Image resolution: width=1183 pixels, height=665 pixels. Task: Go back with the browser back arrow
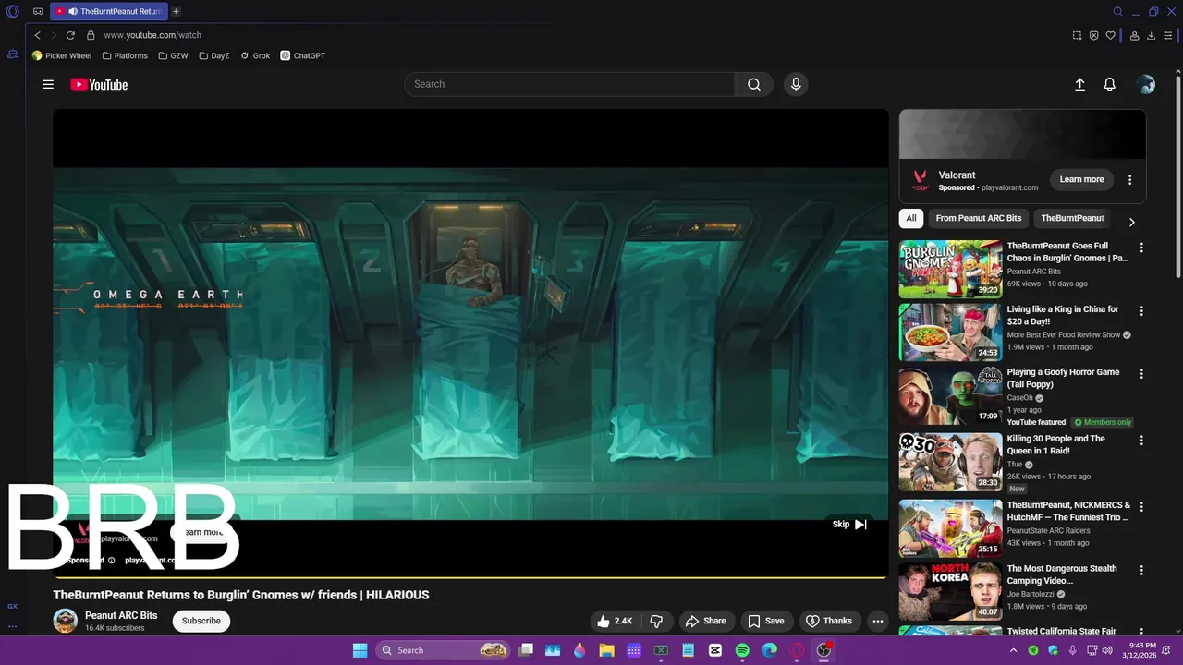[x=38, y=35]
